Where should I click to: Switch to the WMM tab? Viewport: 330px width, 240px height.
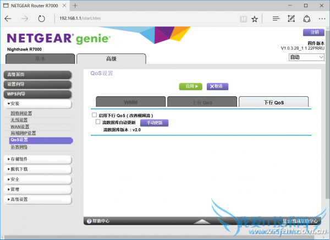coord(131,102)
